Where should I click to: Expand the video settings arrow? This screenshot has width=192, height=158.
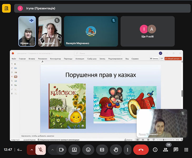[52, 150]
